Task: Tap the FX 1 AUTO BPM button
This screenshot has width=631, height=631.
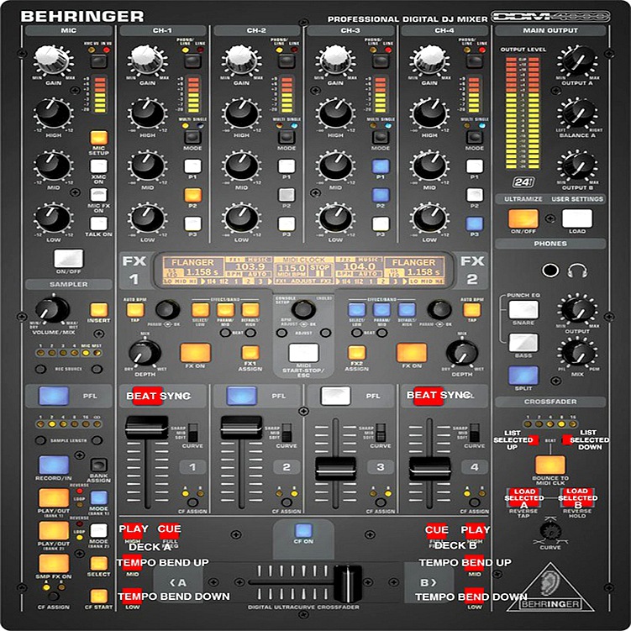Action: pos(135,310)
